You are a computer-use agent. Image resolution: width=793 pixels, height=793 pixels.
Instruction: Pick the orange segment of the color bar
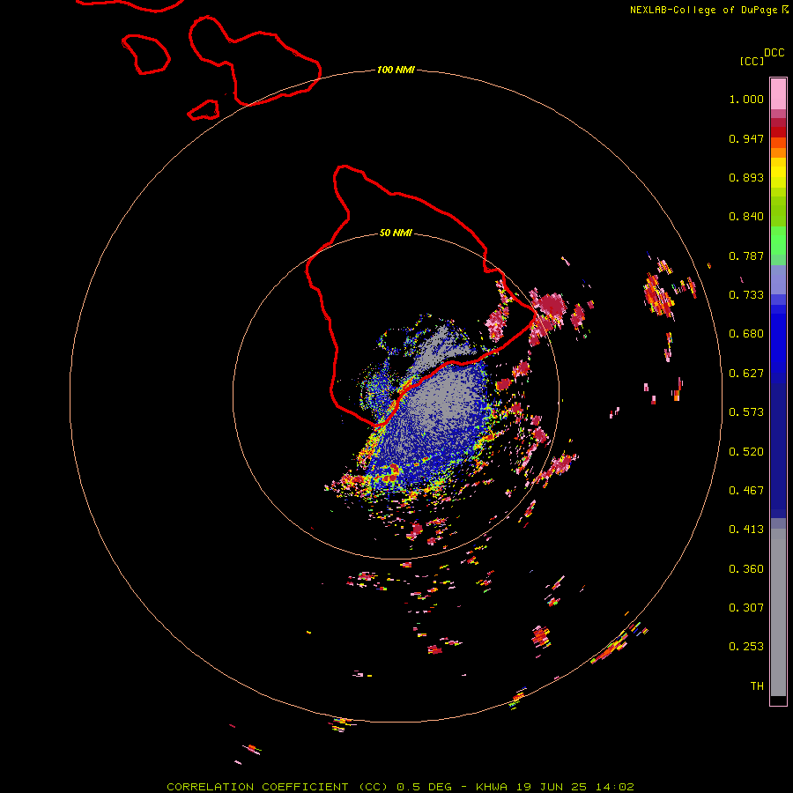pos(778,152)
